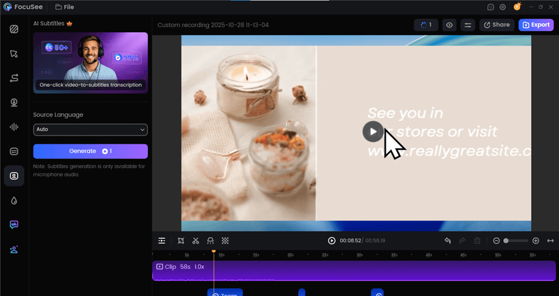The image size is (559, 296).
Task: Open the AI voice chat sidebar icon
Action: click(14, 225)
